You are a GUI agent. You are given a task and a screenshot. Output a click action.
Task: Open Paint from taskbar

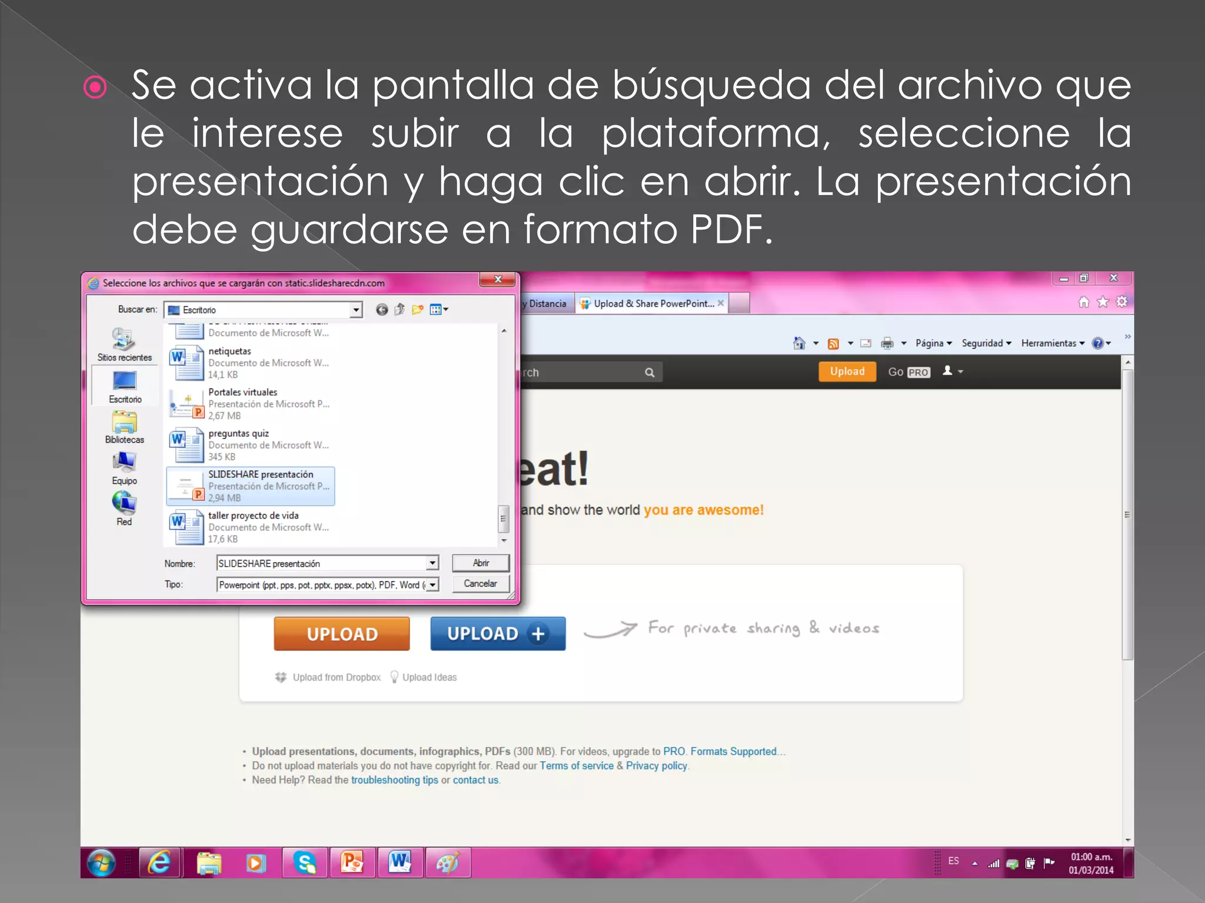point(448,863)
